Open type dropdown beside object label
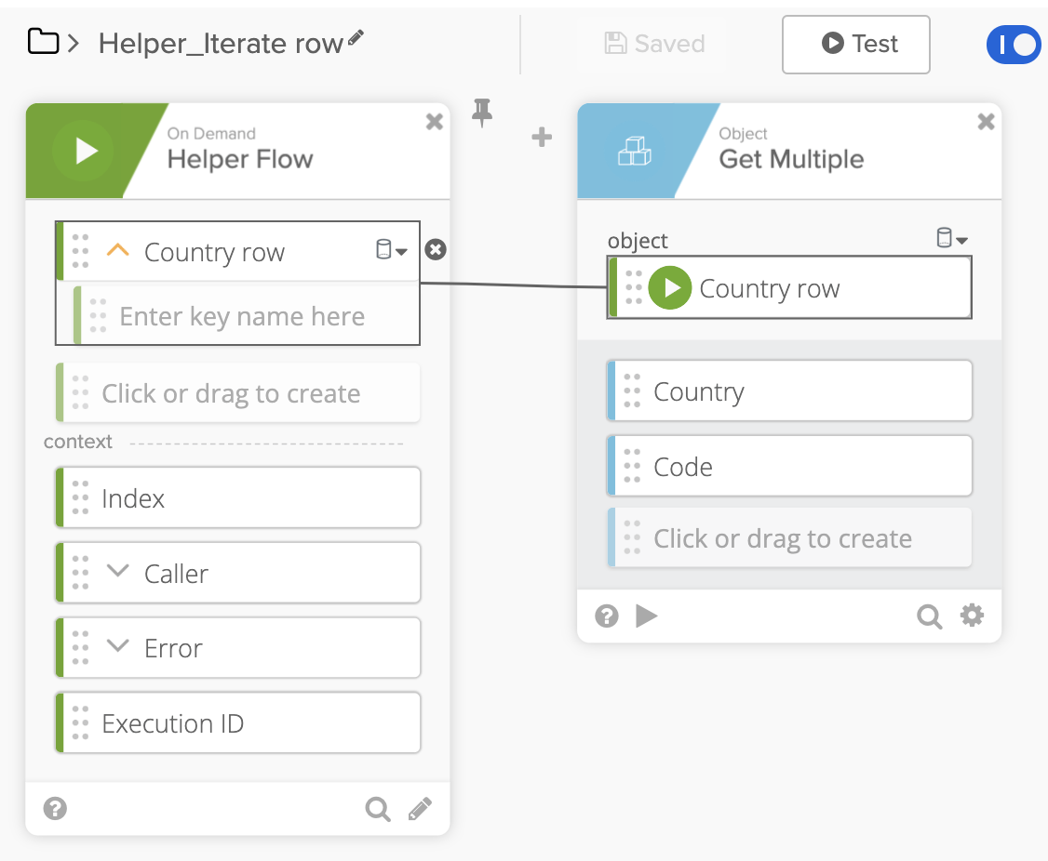Screen dimensions: 1048x861 (x=951, y=239)
